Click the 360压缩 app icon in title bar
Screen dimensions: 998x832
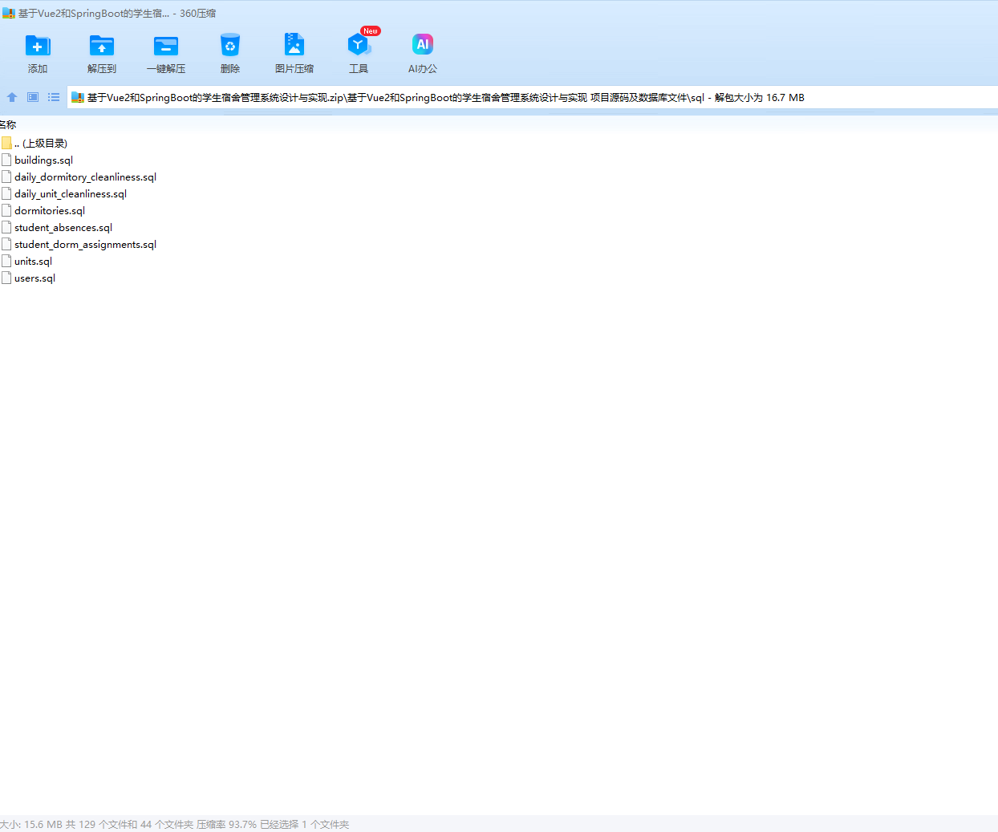(x=9, y=13)
